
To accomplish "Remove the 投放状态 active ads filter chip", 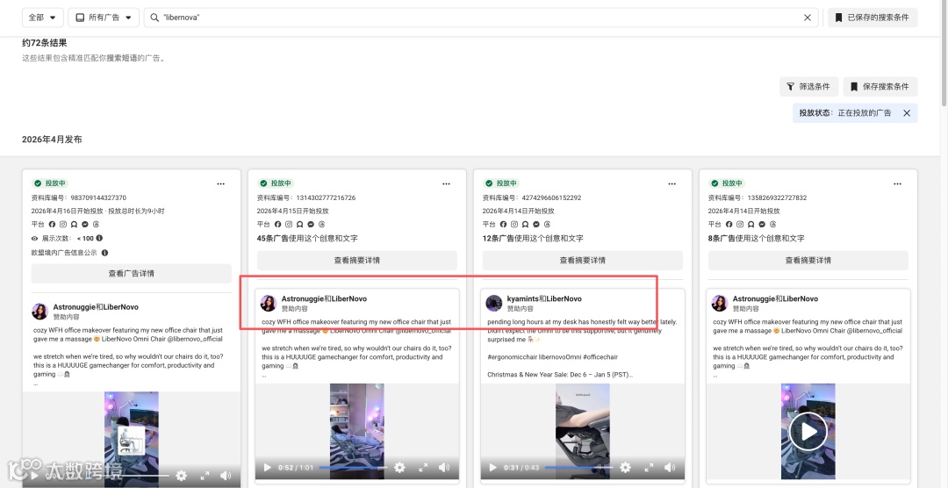I will tap(906, 113).
